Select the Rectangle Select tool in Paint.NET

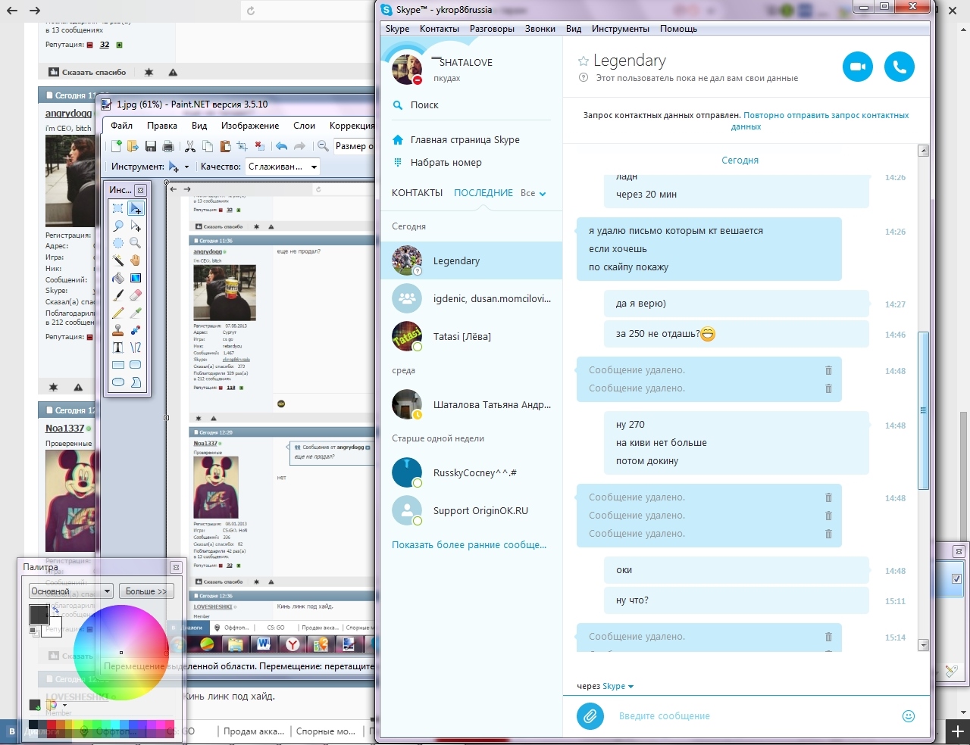[x=118, y=208]
